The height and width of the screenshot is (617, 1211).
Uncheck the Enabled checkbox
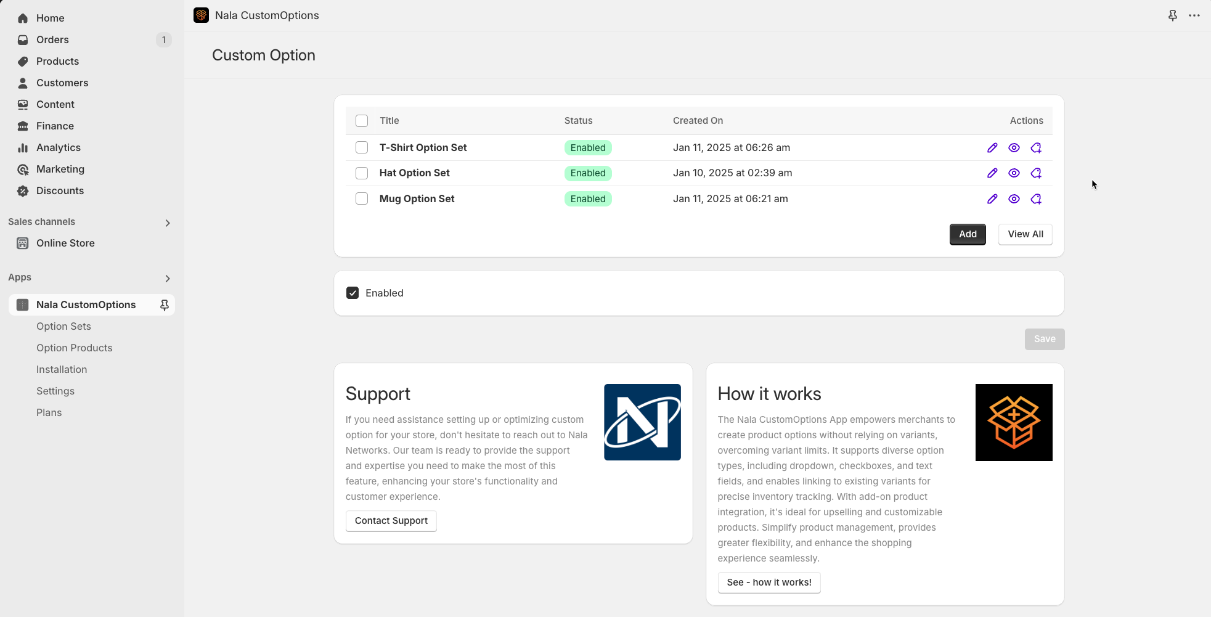[x=353, y=293]
